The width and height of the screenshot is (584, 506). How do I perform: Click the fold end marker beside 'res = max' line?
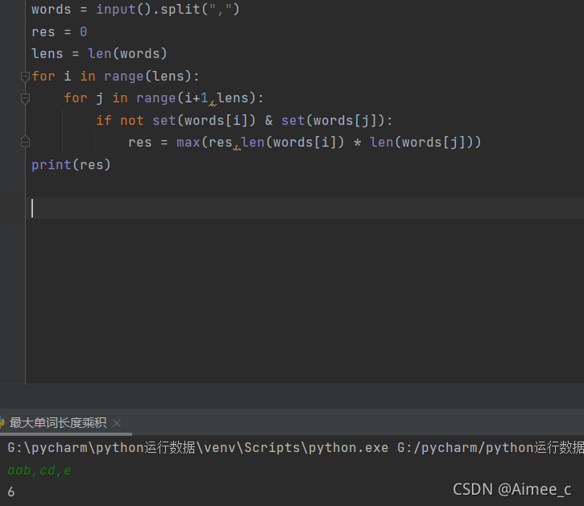click(25, 142)
